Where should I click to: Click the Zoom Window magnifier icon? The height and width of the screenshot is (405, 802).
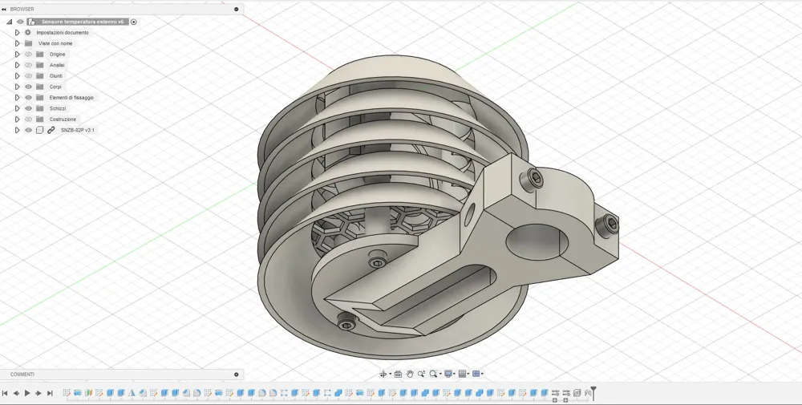[433, 375]
